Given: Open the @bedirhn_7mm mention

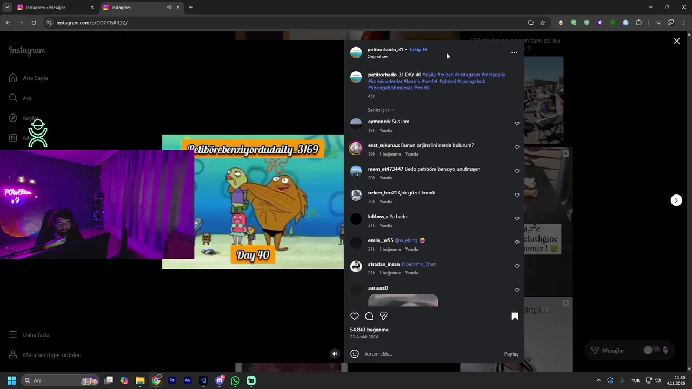Looking at the screenshot, I should coord(418,264).
